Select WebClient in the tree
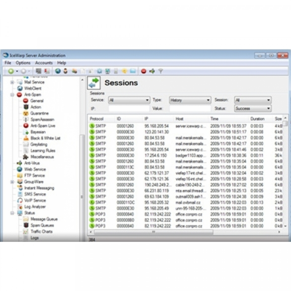The width and height of the screenshot is (291, 291). [x=33, y=88]
